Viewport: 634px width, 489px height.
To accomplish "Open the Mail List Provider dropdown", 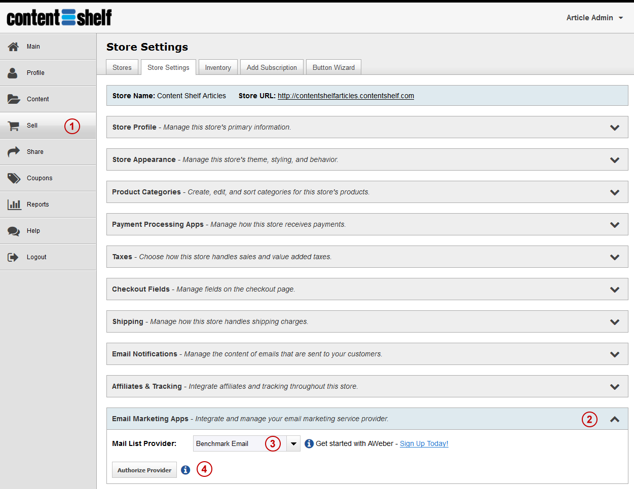I will pos(293,444).
